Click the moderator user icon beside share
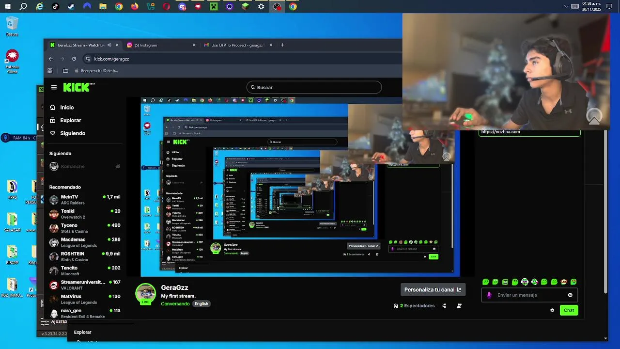This screenshot has width=620, height=349. [x=459, y=306]
